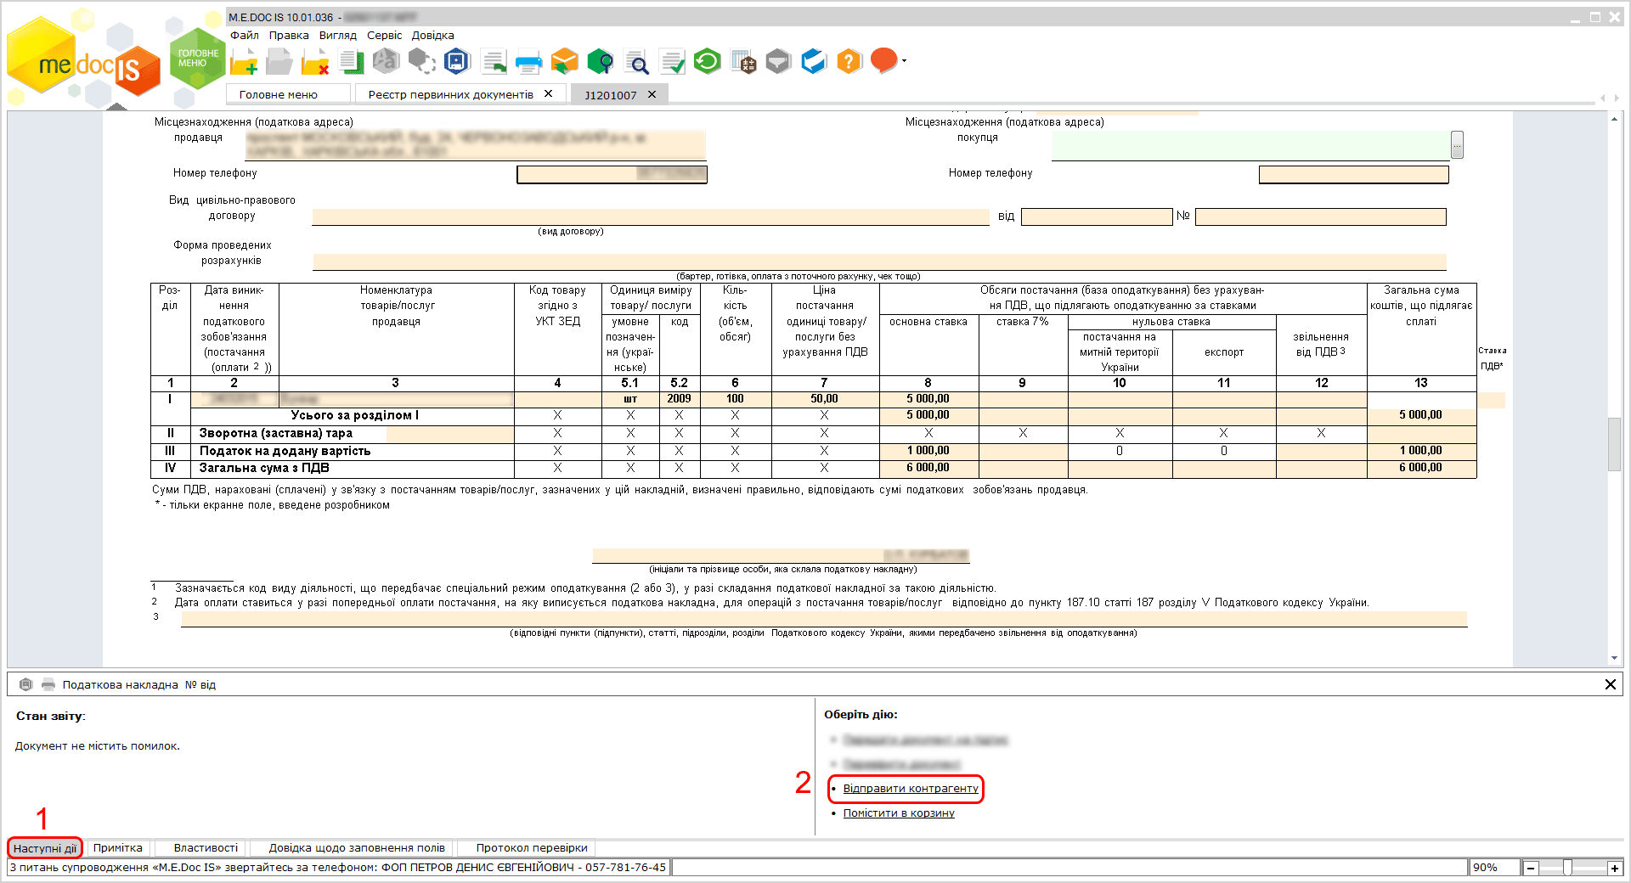
Task: Click the blue hexagon save icon
Action: (457, 61)
